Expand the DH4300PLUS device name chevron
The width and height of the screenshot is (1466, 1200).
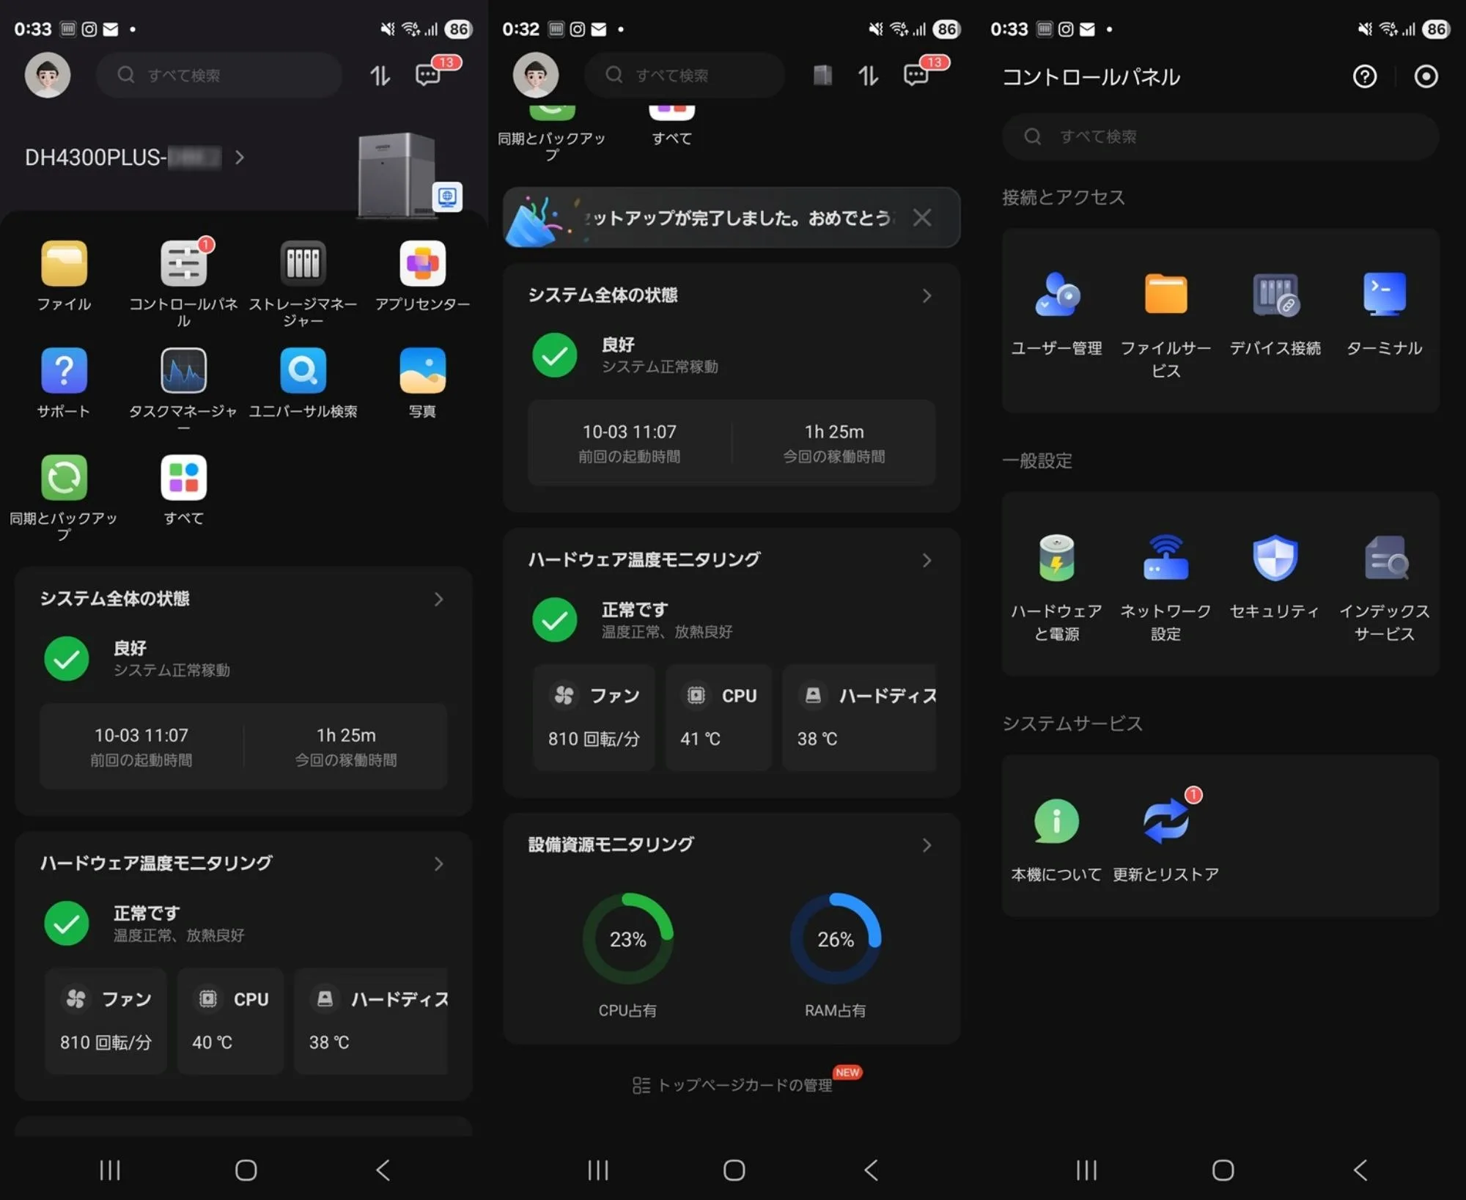[240, 158]
